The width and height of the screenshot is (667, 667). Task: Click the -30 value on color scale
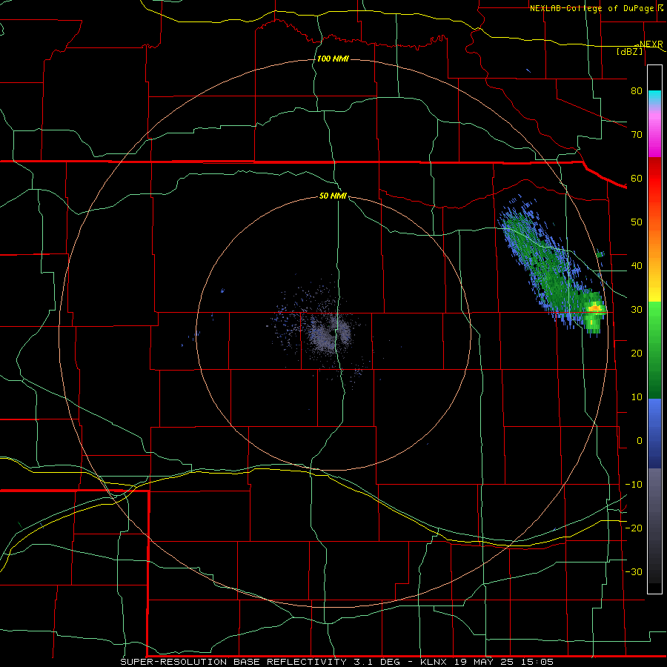coord(634,572)
